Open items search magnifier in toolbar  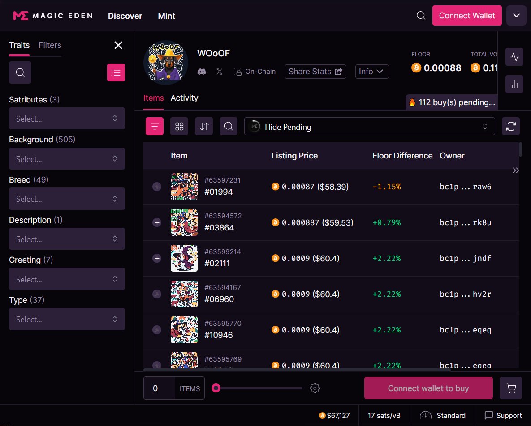[229, 127]
